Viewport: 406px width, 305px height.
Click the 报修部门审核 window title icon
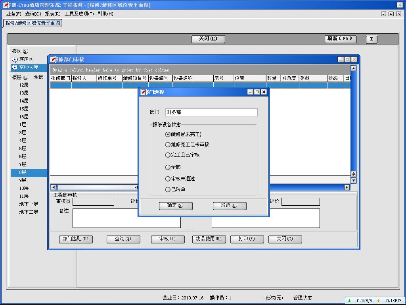53,60
